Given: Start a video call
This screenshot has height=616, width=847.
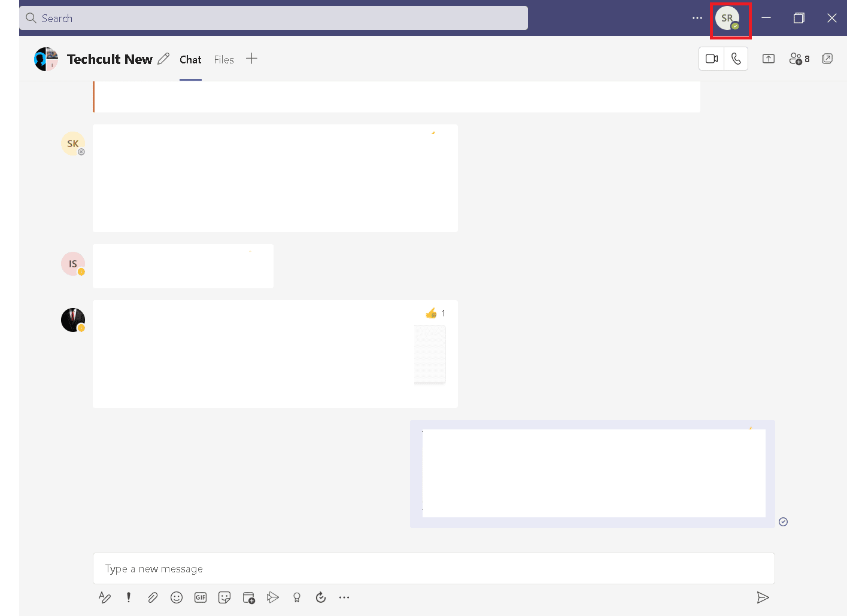Looking at the screenshot, I should 712,59.
